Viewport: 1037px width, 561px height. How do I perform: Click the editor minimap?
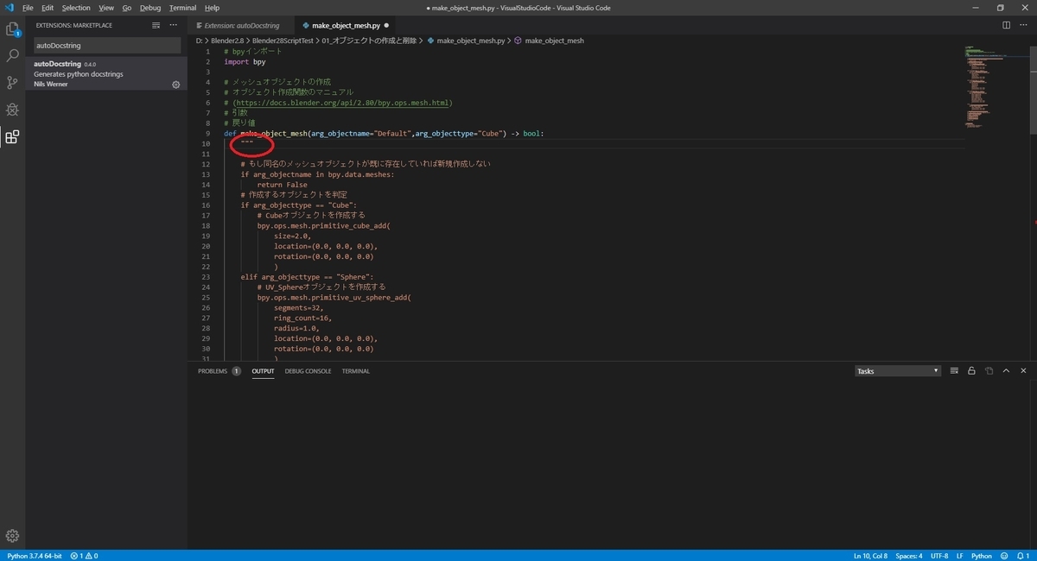[x=996, y=86]
